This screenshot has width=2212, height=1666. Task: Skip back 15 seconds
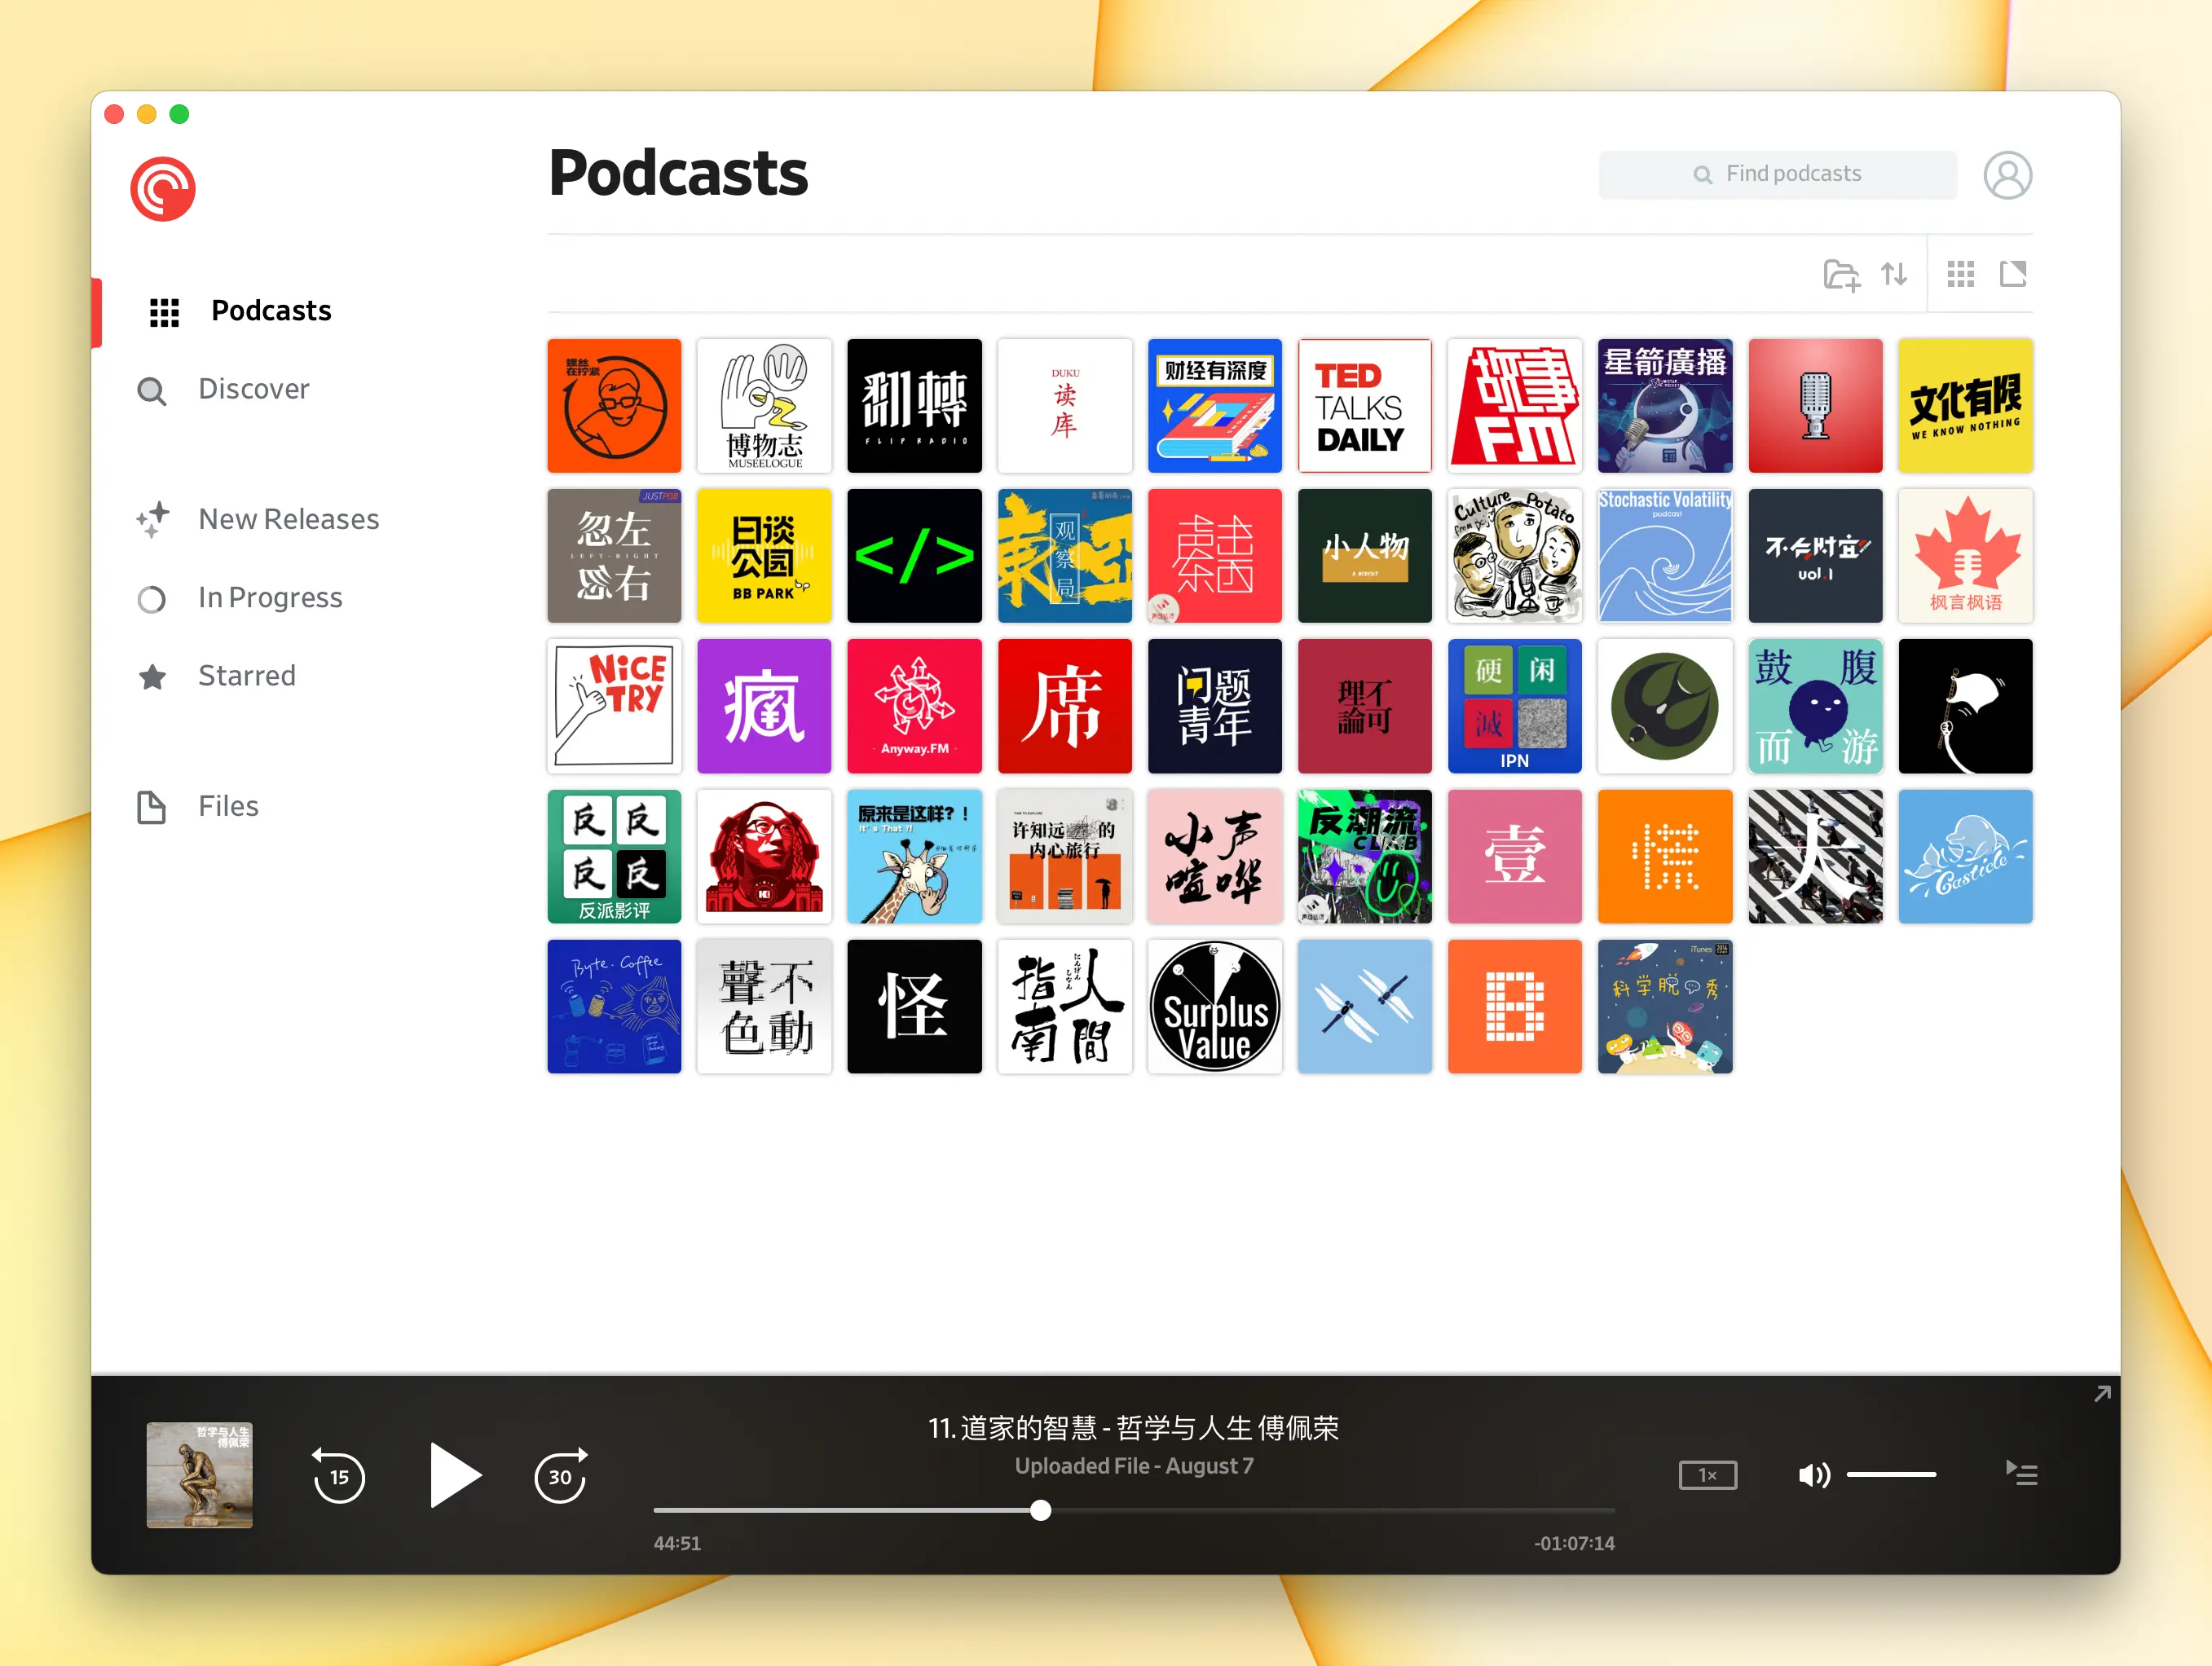(339, 1476)
